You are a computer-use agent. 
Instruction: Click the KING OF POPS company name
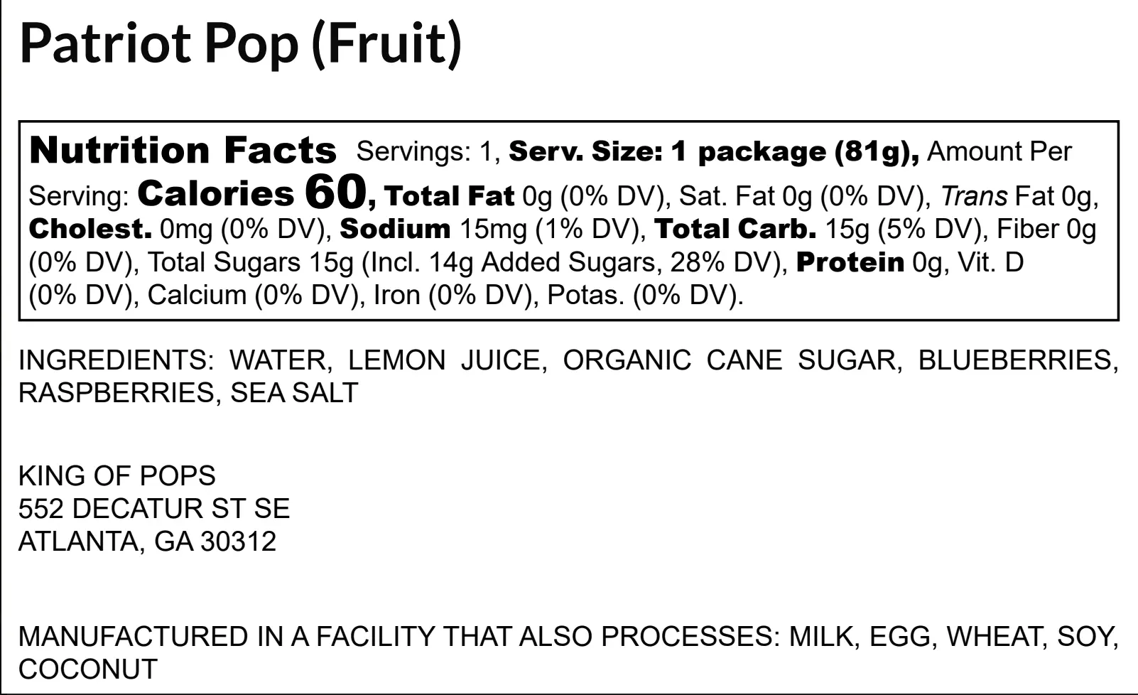click(117, 475)
